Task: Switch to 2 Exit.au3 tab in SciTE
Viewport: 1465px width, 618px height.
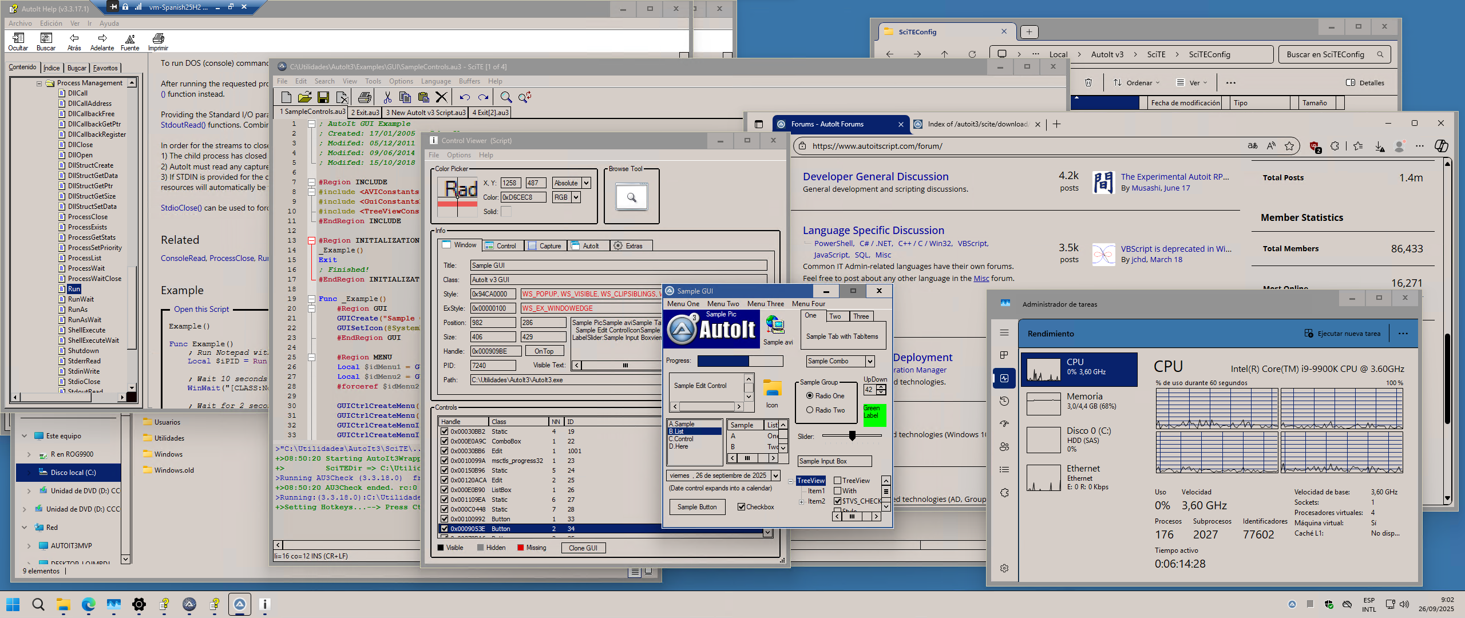Action: click(365, 113)
